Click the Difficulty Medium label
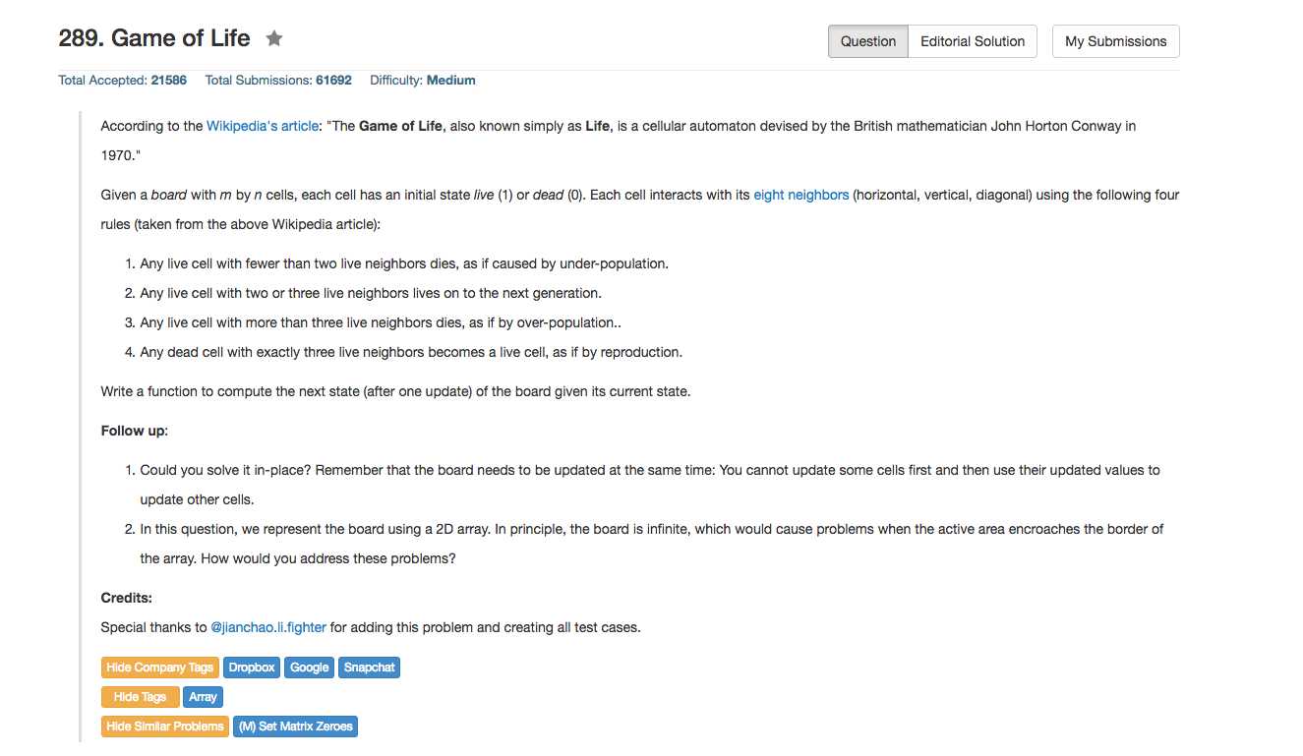This screenshot has width=1303, height=756. (x=450, y=81)
